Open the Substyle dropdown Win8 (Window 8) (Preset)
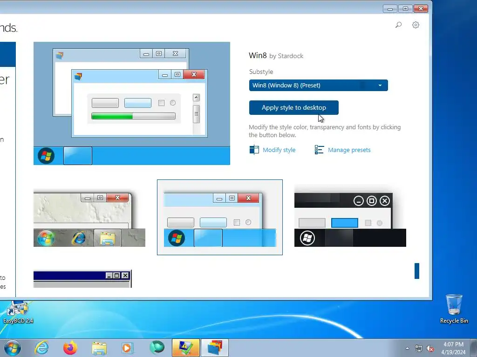The height and width of the screenshot is (357, 477). pyautogui.click(x=318, y=86)
